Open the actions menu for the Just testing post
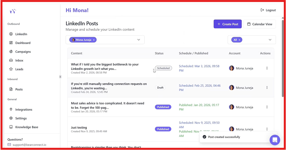This screenshot has height=150, width=286. pyautogui.click(x=267, y=129)
